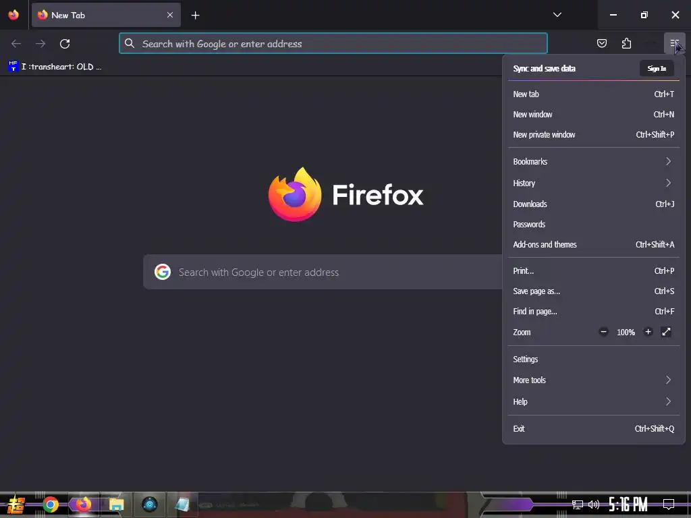Select Sync and save data heading
The height and width of the screenshot is (518, 691).
[545, 68]
